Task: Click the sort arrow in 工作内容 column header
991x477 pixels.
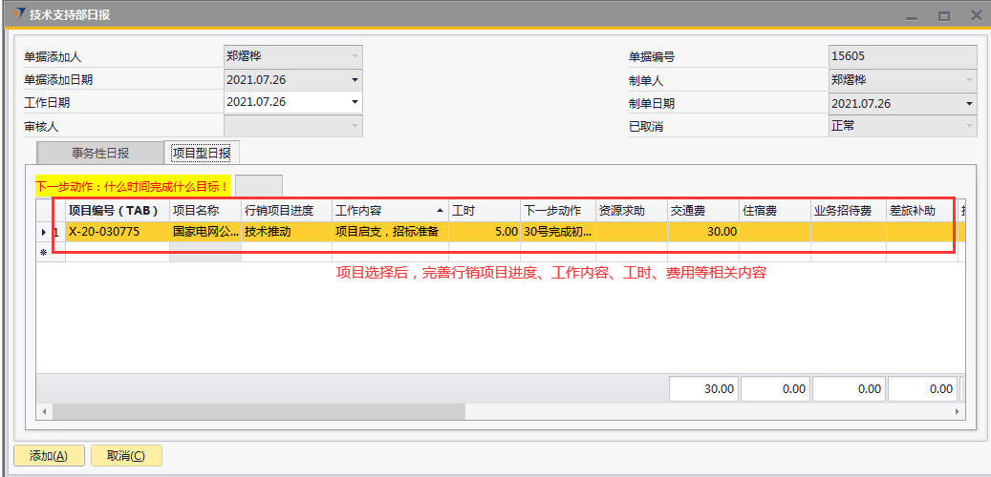Action: click(440, 210)
